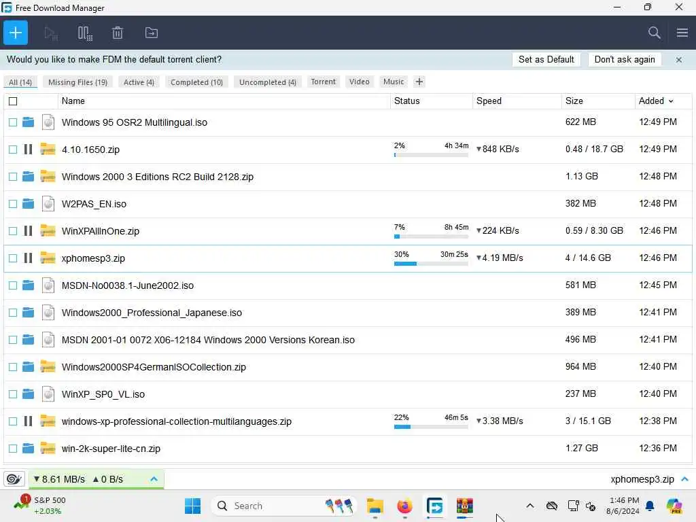Click Don't ask again button
Image resolution: width=696 pixels, height=522 pixels.
625,60
